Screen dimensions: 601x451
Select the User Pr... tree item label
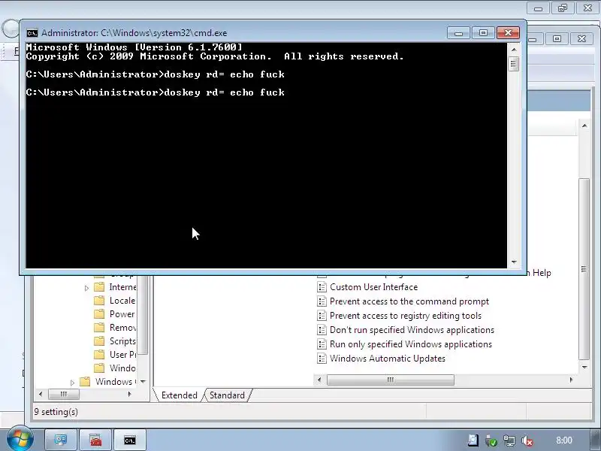[122, 354]
